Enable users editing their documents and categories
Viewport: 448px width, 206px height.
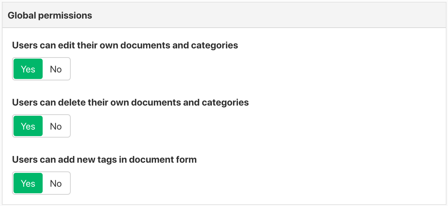28,69
